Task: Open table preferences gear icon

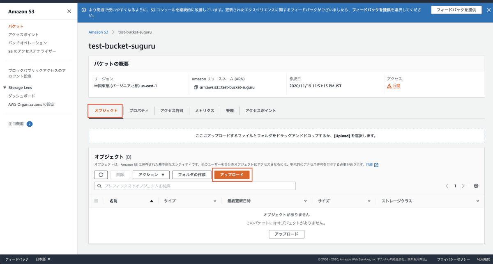Action: [x=476, y=186]
